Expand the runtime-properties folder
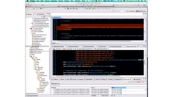The width and height of the screenshot is (173, 97). (x=31, y=32)
